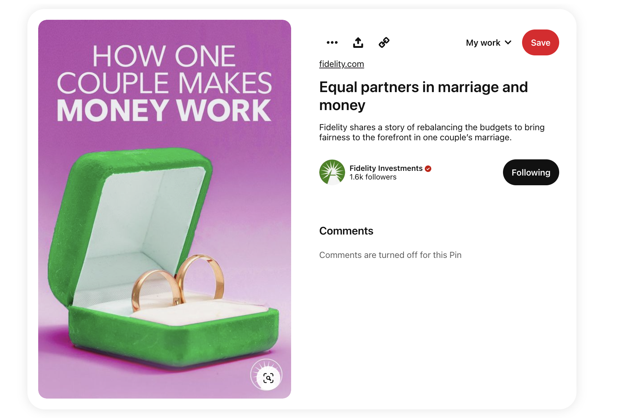619x418 pixels.
Task: Click the Comments are turned off notice
Action: [x=390, y=255]
